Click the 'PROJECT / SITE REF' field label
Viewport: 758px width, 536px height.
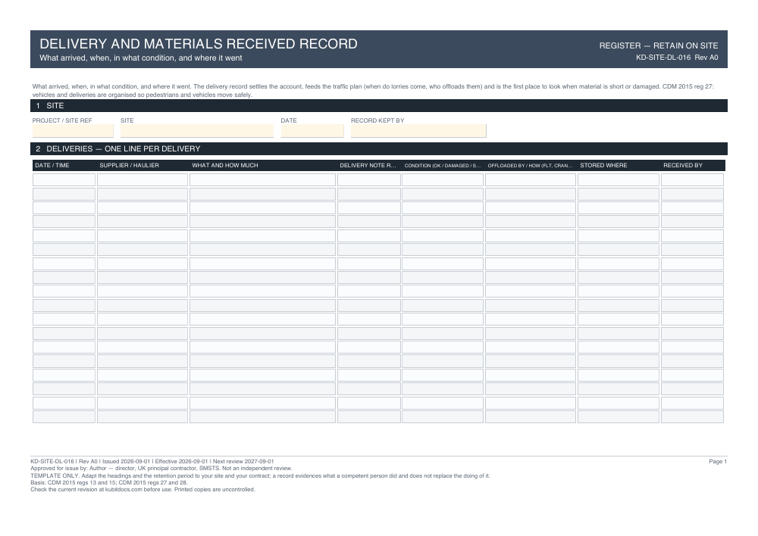click(x=62, y=120)
